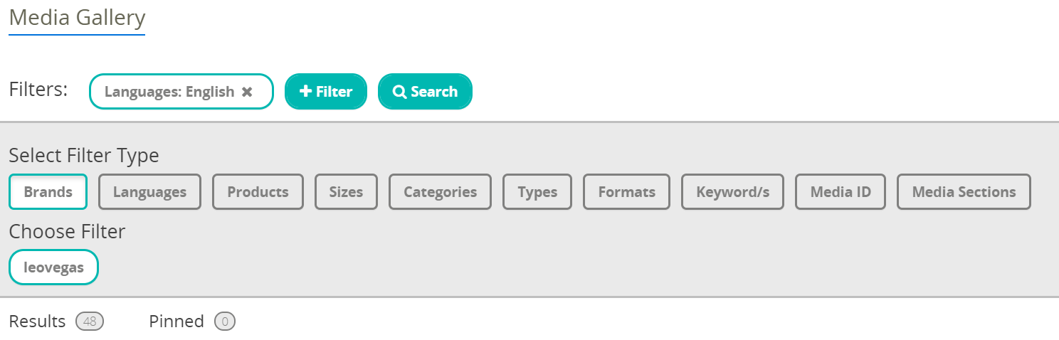Click the Languages: English filter chip
Image resolution: width=1059 pixels, height=340 pixels.
point(169,92)
